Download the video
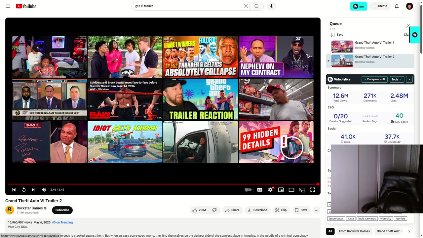Viewport: 423px width, 238px height. (257, 210)
